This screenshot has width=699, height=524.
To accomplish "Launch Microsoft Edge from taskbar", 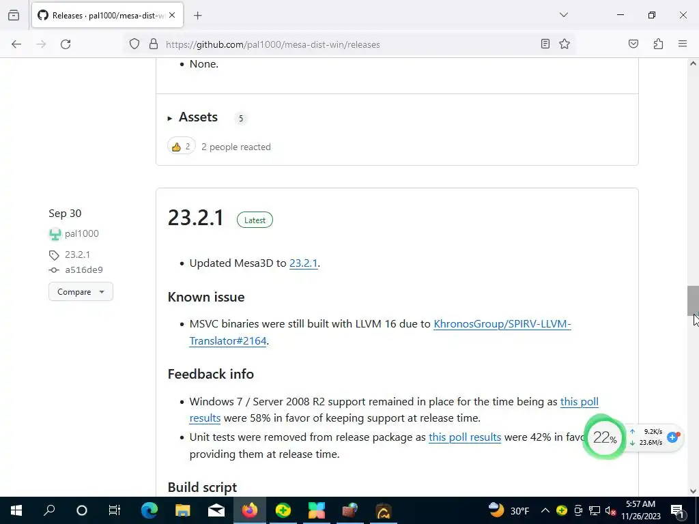I will (149, 510).
